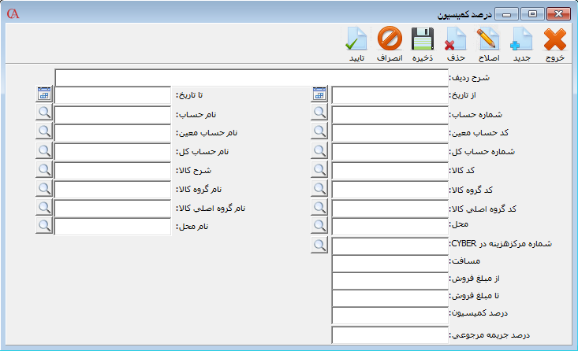Screen dimensions: 578x351
Task: Open lookup for کد کالا field
Action: pos(319,170)
